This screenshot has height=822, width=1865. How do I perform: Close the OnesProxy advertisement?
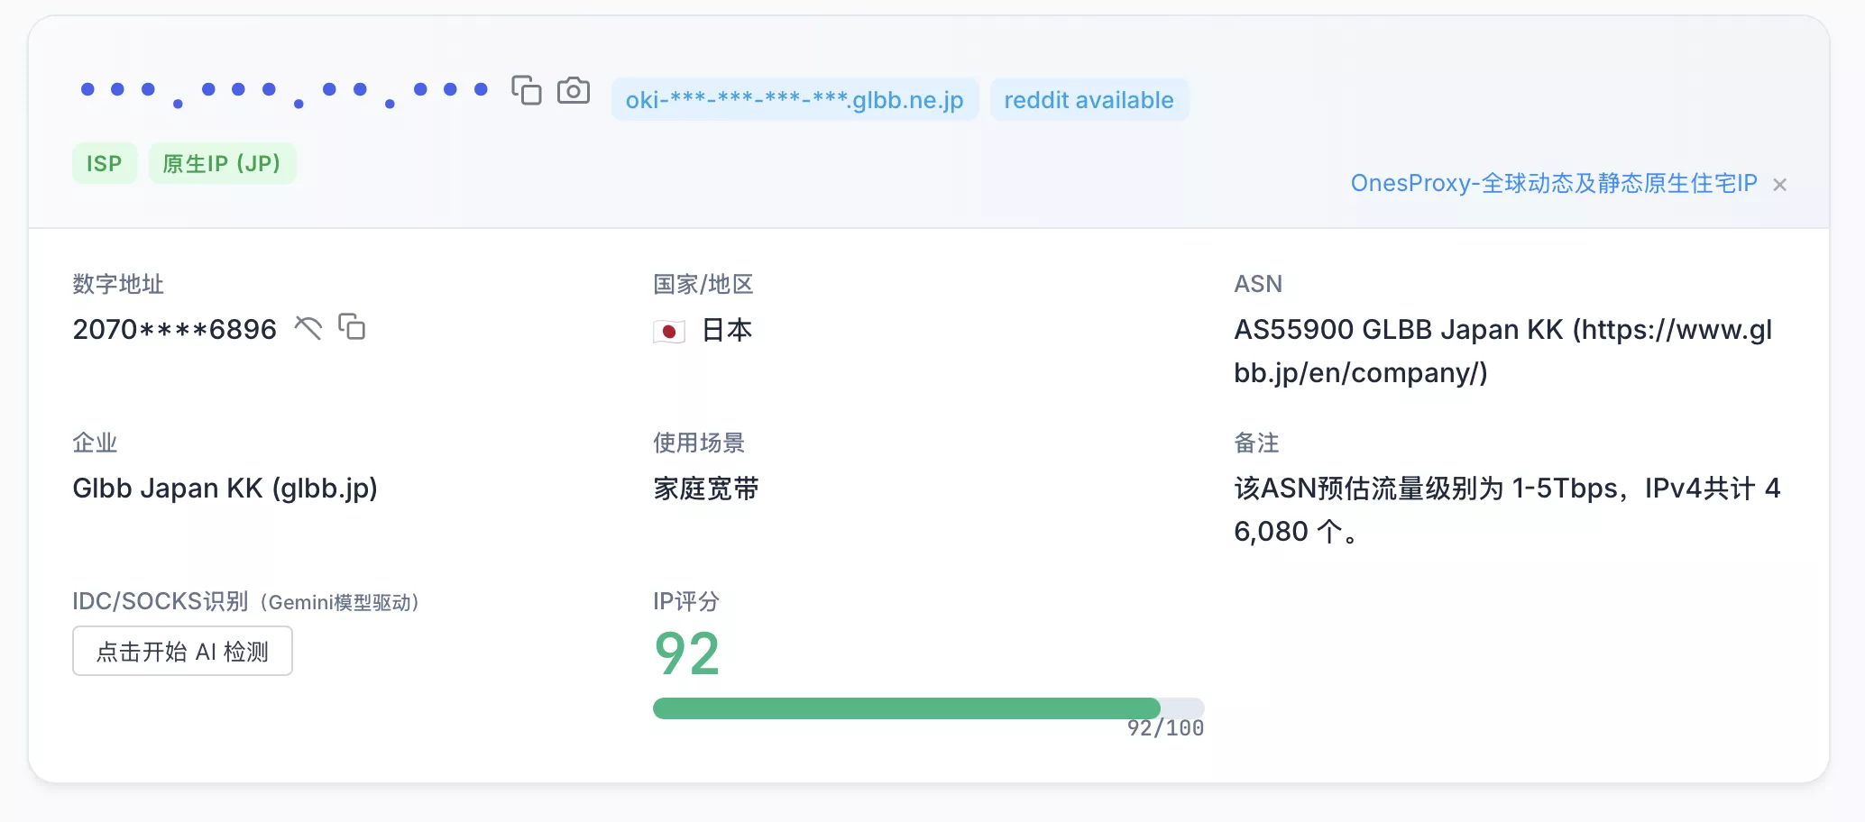pos(1779,185)
